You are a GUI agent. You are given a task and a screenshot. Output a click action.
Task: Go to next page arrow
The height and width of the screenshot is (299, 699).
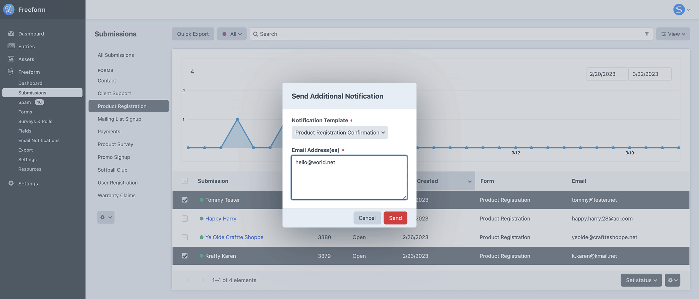click(203, 280)
